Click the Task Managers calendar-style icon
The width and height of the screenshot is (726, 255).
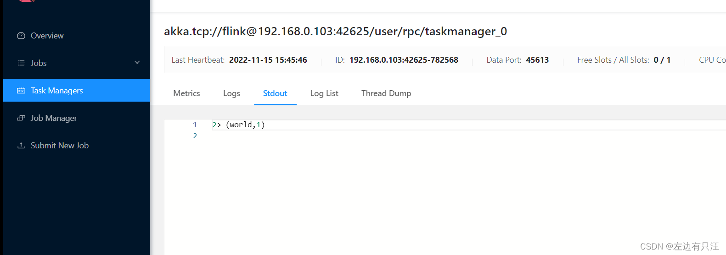coord(21,91)
